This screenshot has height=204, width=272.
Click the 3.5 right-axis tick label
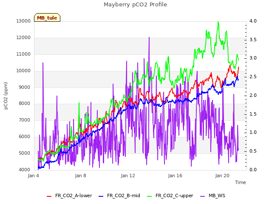253,40
